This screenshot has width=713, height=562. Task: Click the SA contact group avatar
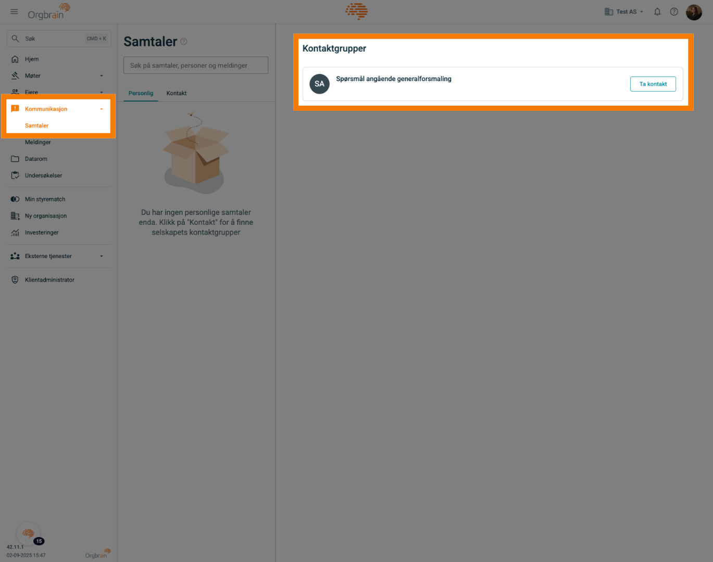(320, 84)
